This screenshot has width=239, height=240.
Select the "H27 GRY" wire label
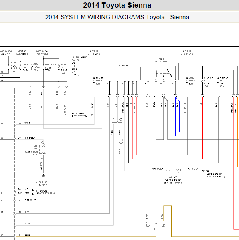coord(24,188)
